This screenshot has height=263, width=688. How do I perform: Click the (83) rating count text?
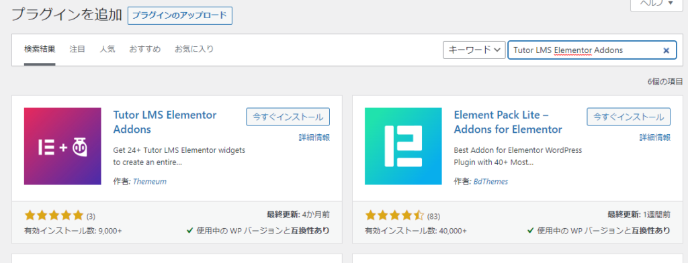point(433,216)
